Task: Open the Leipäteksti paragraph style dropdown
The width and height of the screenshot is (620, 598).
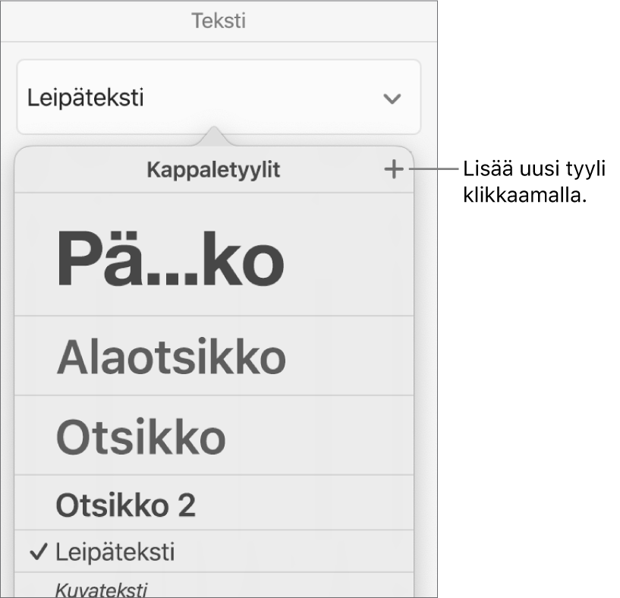Action: click(216, 97)
